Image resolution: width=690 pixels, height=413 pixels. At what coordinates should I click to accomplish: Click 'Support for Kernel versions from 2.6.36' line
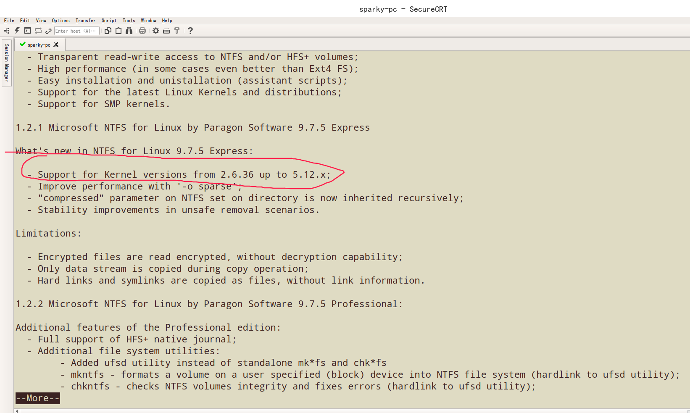[179, 175]
